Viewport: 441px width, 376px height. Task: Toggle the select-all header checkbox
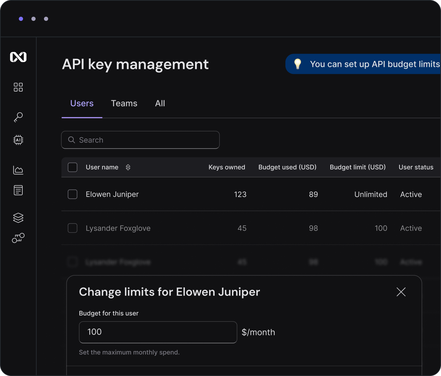[x=73, y=167]
